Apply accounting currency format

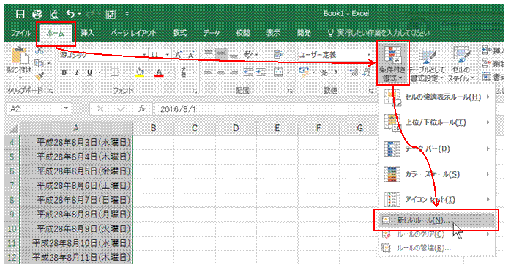[x=304, y=72]
